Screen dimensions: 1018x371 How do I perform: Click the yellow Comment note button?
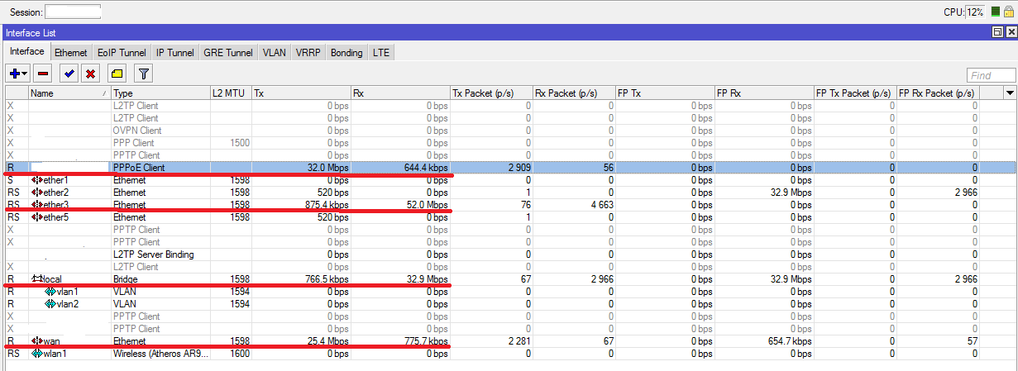coord(117,74)
